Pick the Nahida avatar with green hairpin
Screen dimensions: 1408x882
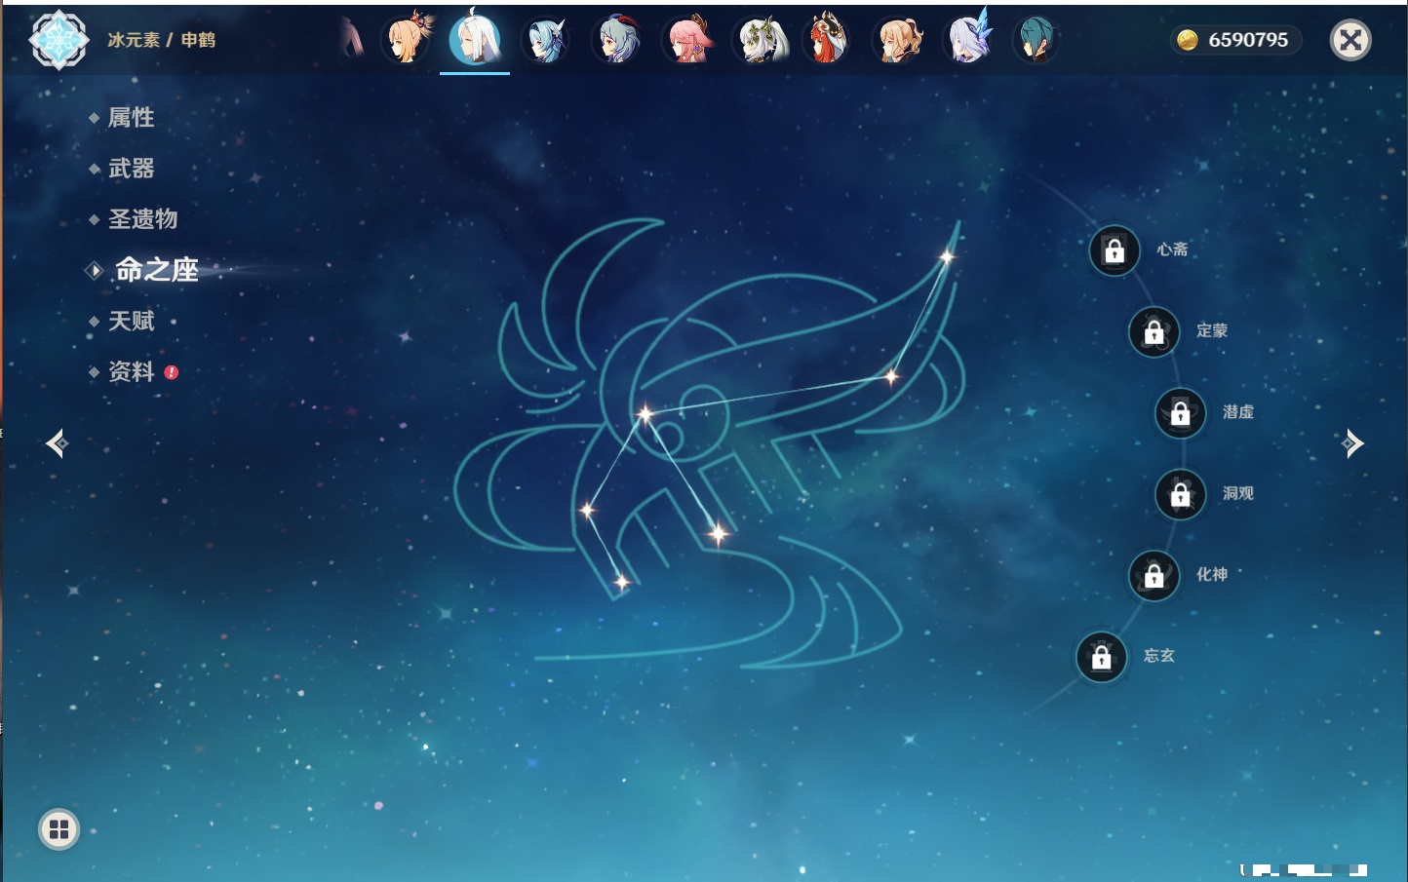coord(758,40)
